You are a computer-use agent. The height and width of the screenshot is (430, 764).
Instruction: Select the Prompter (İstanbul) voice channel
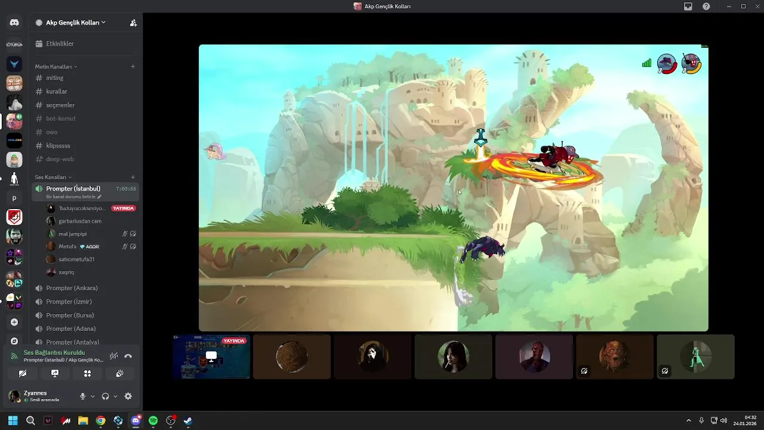(x=85, y=192)
